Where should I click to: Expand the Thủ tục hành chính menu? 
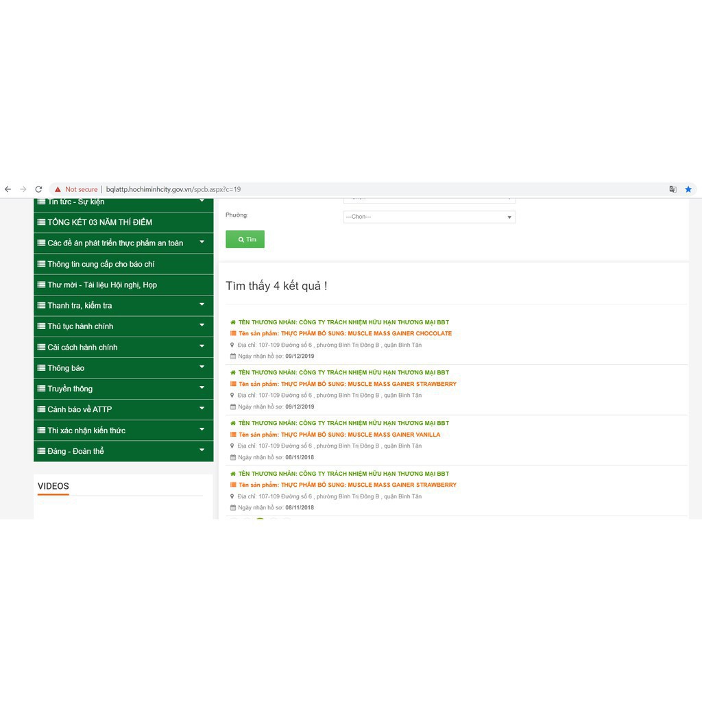pyautogui.click(x=202, y=326)
